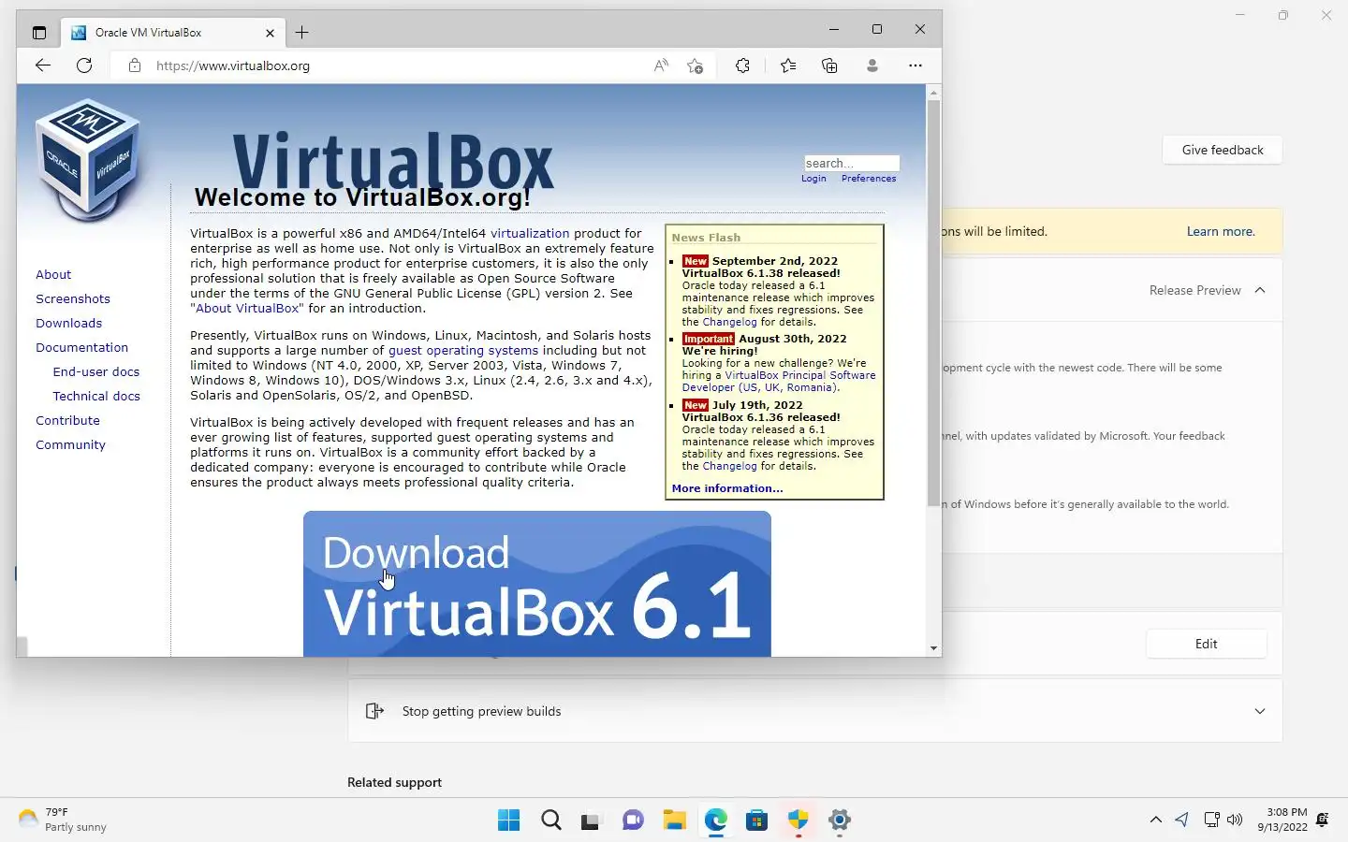1348x842 pixels.
Task: Click the VirtualBox cube logo
Action: click(88, 161)
